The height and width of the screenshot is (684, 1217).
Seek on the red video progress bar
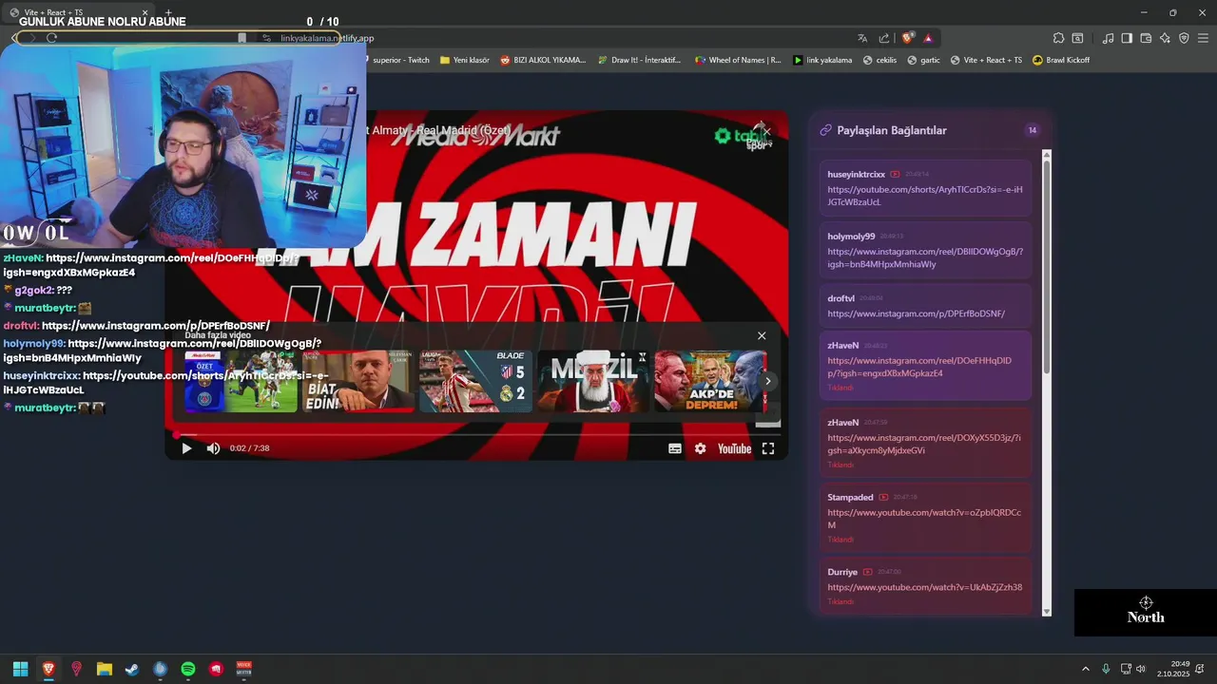pos(476,434)
